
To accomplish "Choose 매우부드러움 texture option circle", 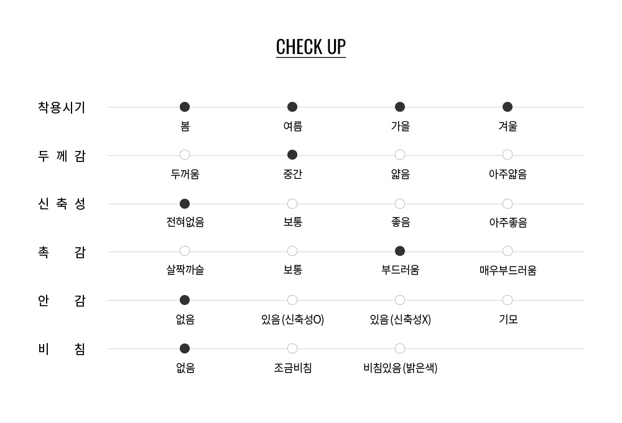I will pos(508,251).
